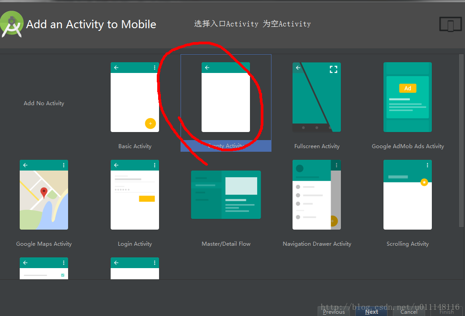The height and width of the screenshot is (316, 465).
Task: Pick the Google Maps Activity template
Action: point(43,195)
